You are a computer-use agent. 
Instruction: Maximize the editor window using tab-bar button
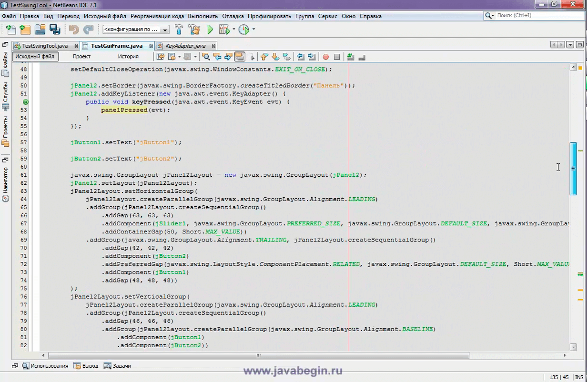(579, 45)
